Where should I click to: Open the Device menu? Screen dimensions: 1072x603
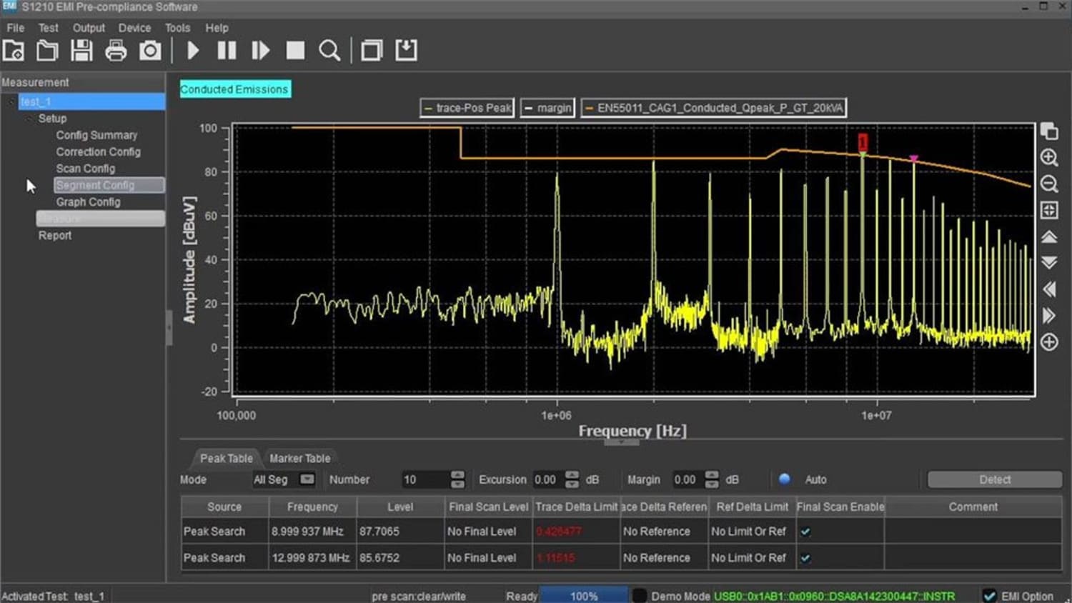click(134, 28)
